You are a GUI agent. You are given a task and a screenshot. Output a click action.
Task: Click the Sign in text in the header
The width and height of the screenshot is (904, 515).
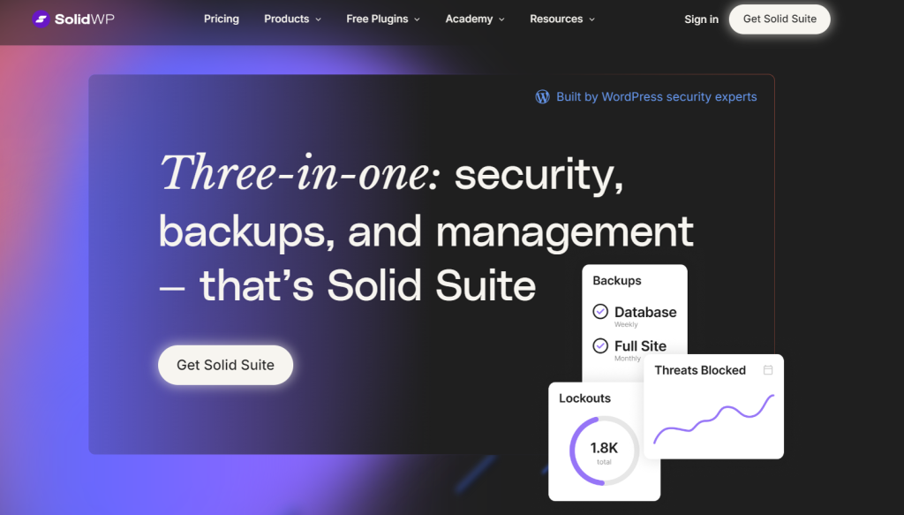pyautogui.click(x=701, y=19)
